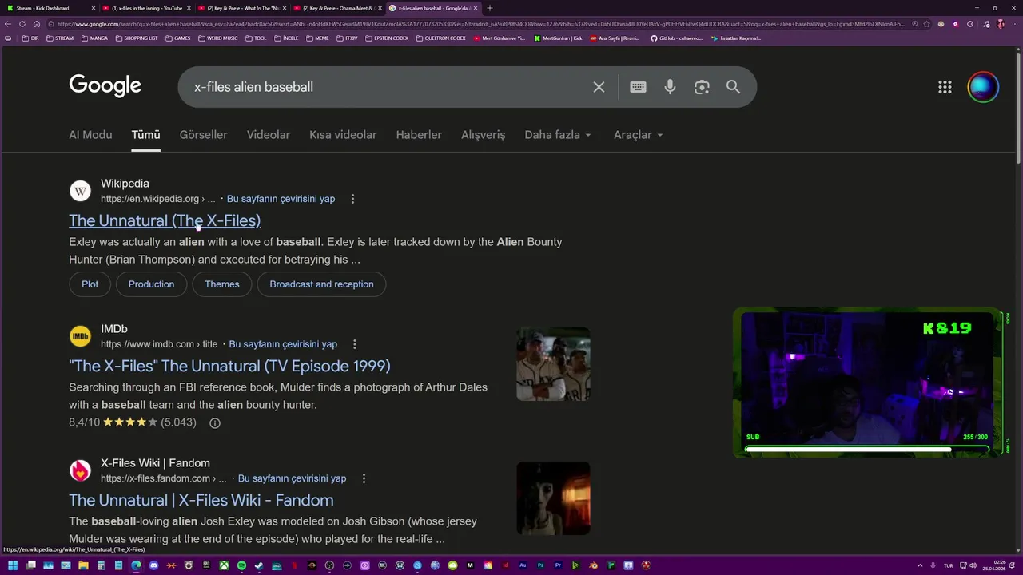Open the SHOPPING LIST bookmarks folder
The image size is (1023, 575).
coord(137,38)
